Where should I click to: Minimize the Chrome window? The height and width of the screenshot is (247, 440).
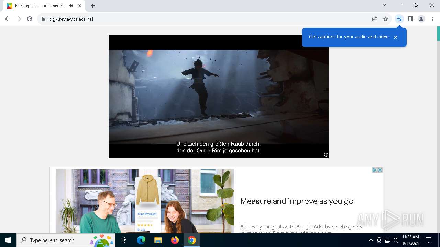(x=400, y=5)
